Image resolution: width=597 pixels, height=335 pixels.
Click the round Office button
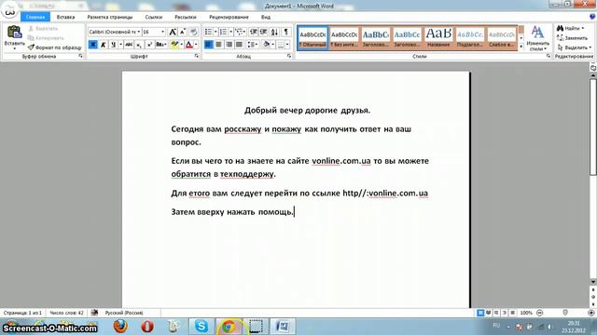tap(9, 9)
